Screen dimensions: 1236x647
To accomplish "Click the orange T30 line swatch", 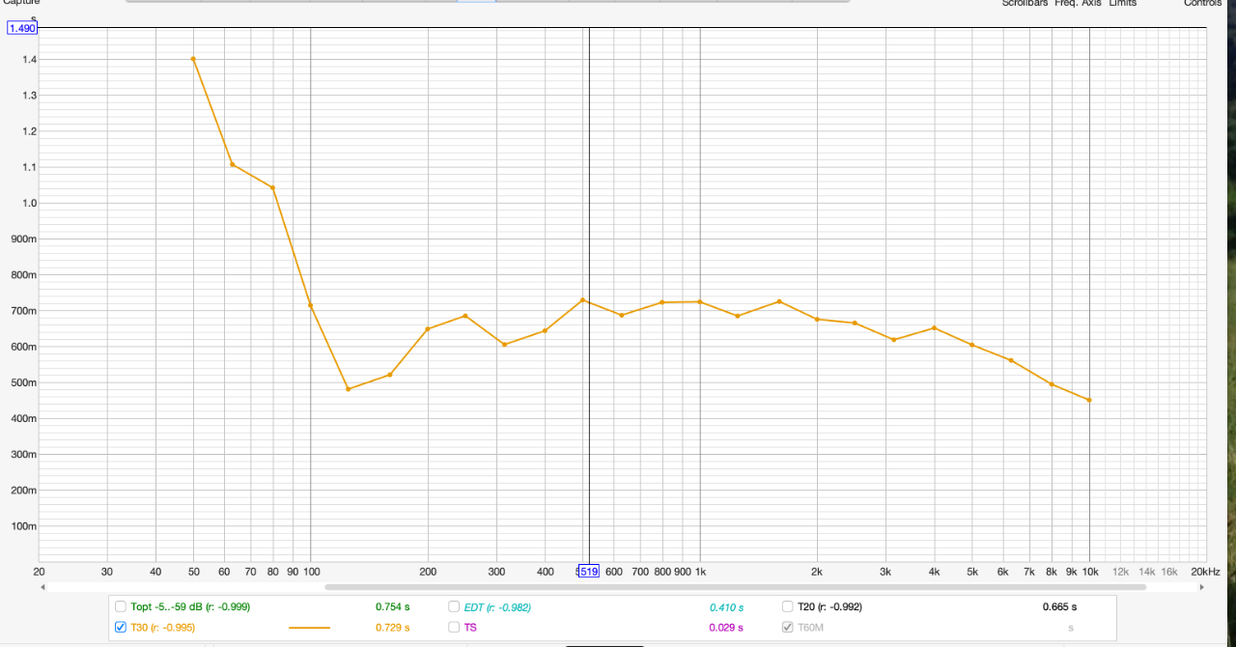I will point(309,628).
